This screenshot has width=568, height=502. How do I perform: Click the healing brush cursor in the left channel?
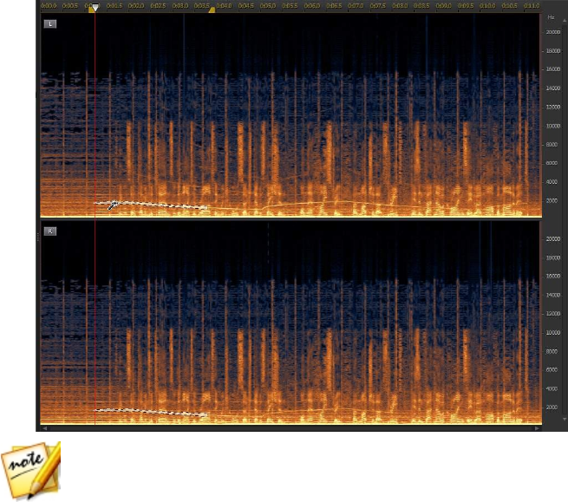click(x=113, y=205)
